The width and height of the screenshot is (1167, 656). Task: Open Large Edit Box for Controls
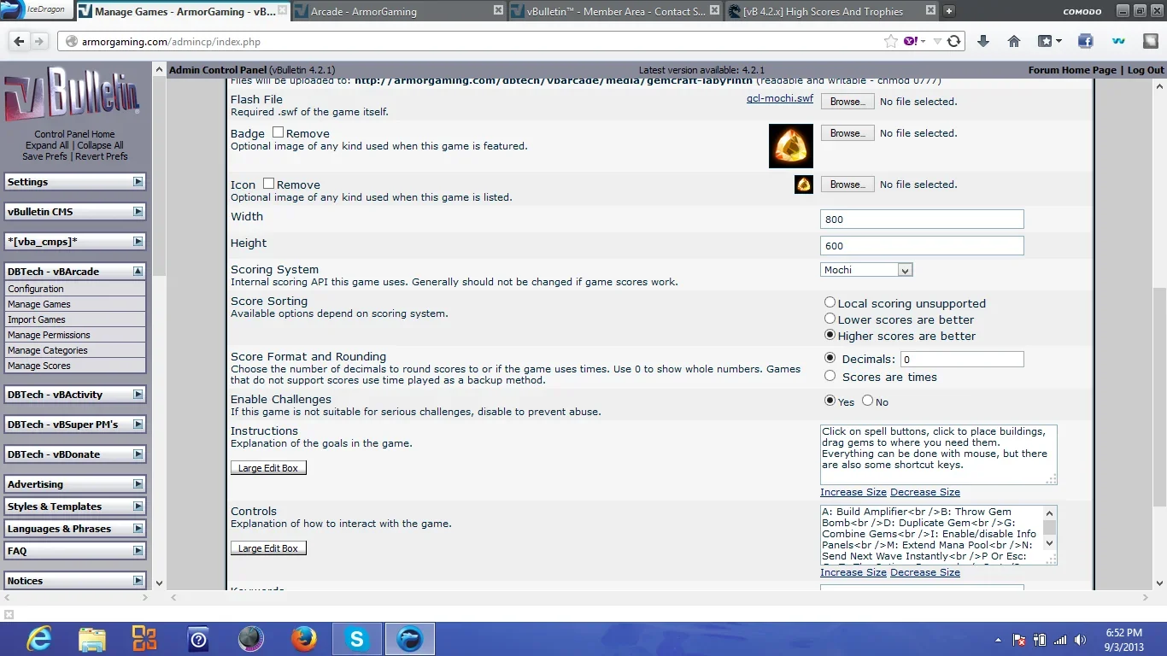click(268, 548)
